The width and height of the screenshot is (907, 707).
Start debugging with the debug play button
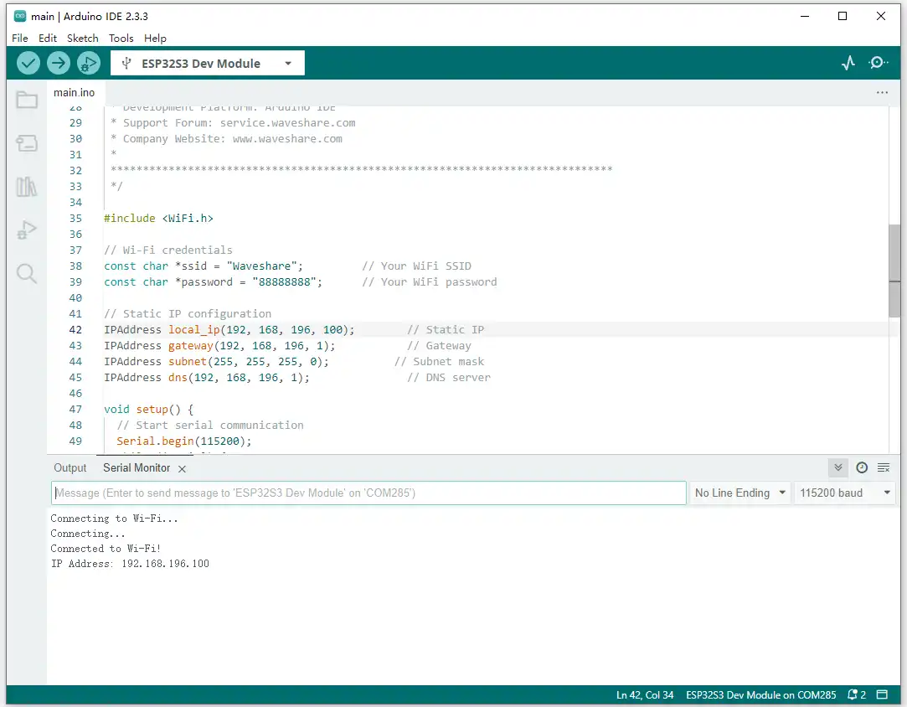pyautogui.click(x=89, y=63)
